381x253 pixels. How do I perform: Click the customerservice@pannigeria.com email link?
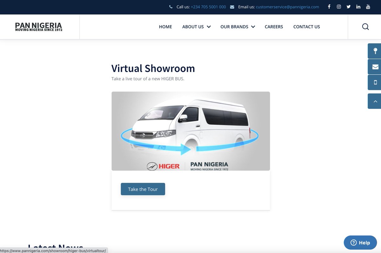tap(287, 7)
